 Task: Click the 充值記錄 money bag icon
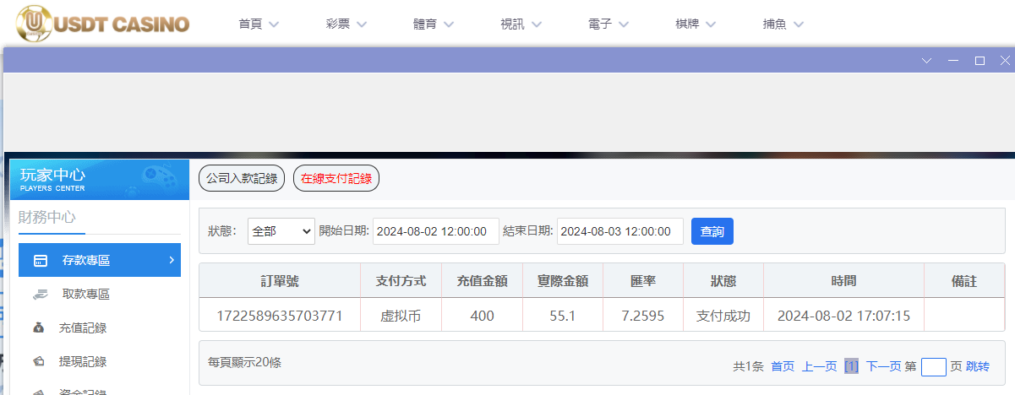point(40,328)
